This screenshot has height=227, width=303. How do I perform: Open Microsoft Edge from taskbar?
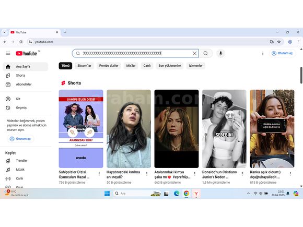pyautogui.click(x=177, y=194)
